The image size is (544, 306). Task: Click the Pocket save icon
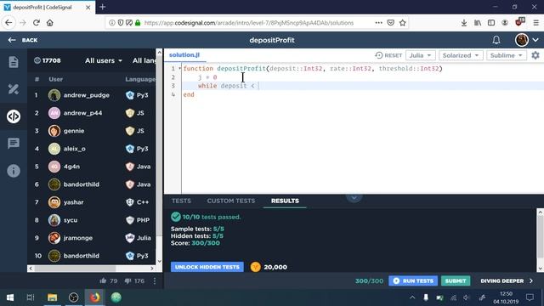click(x=391, y=23)
